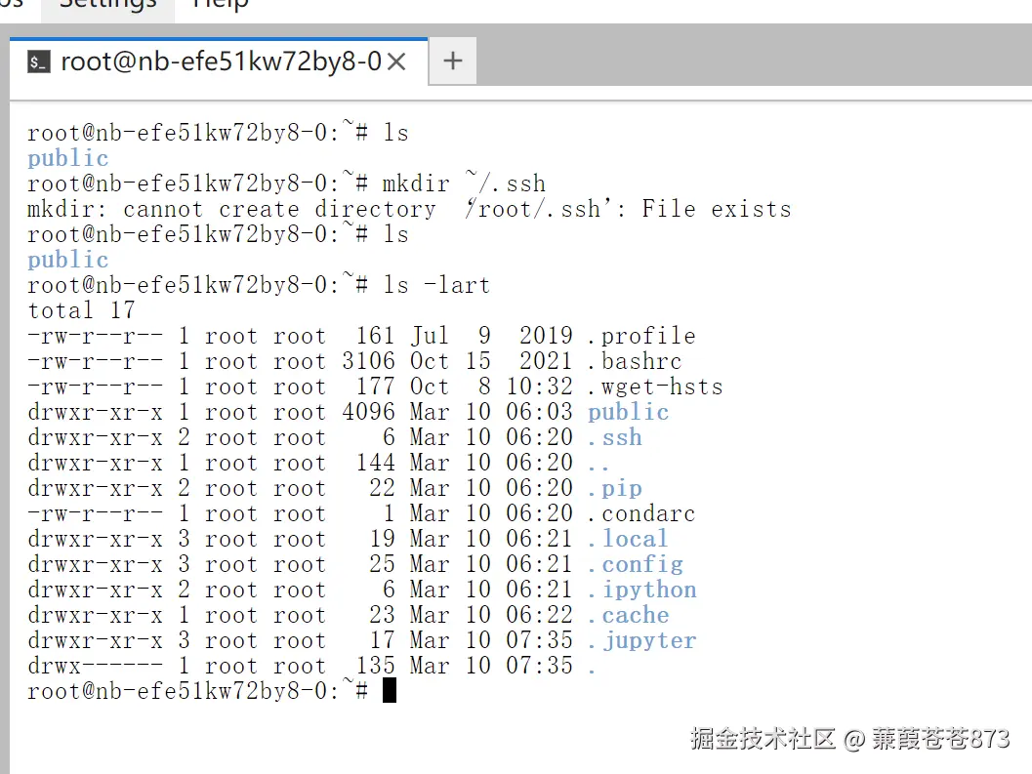
Task: Click the .jupyter directory entry
Action: tap(641, 641)
